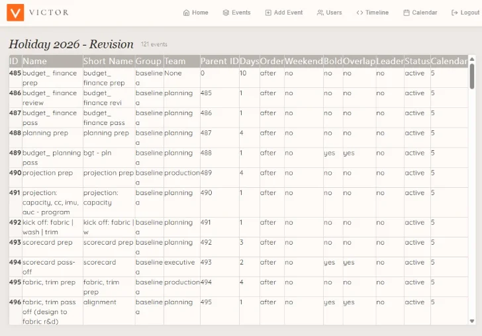Select event row ID 489
The height and width of the screenshot is (336, 482).
coord(238,157)
